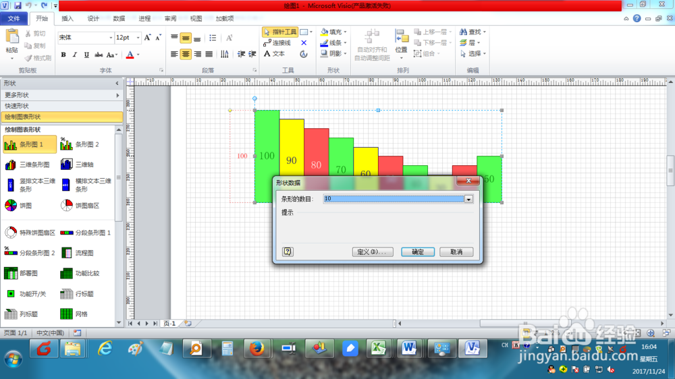Toggle align text left

point(174,54)
